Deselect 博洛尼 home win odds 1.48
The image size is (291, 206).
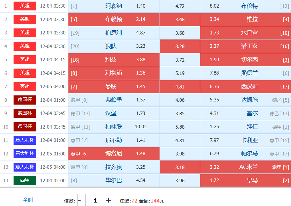pos(141,154)
